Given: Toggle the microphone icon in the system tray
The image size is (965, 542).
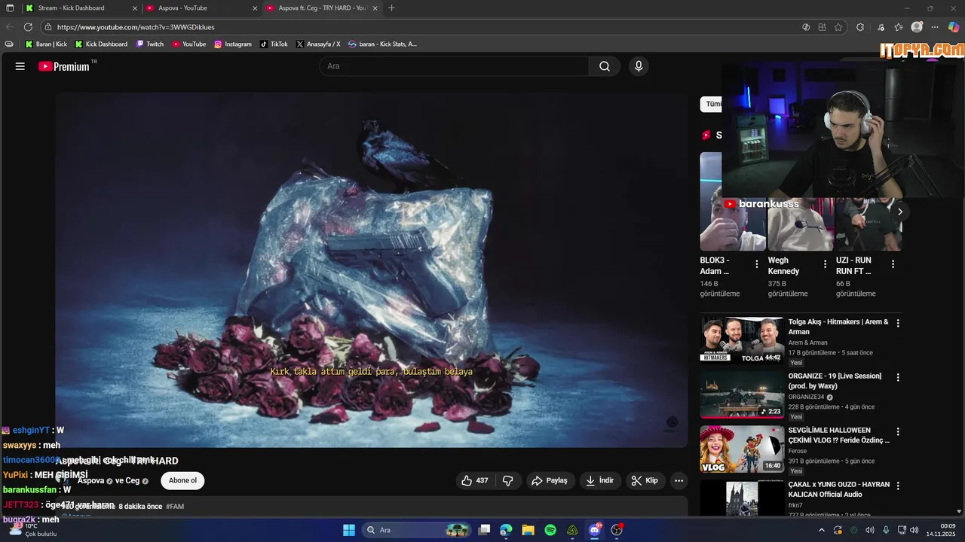Looking at the screenshot, I should [886, 530].
